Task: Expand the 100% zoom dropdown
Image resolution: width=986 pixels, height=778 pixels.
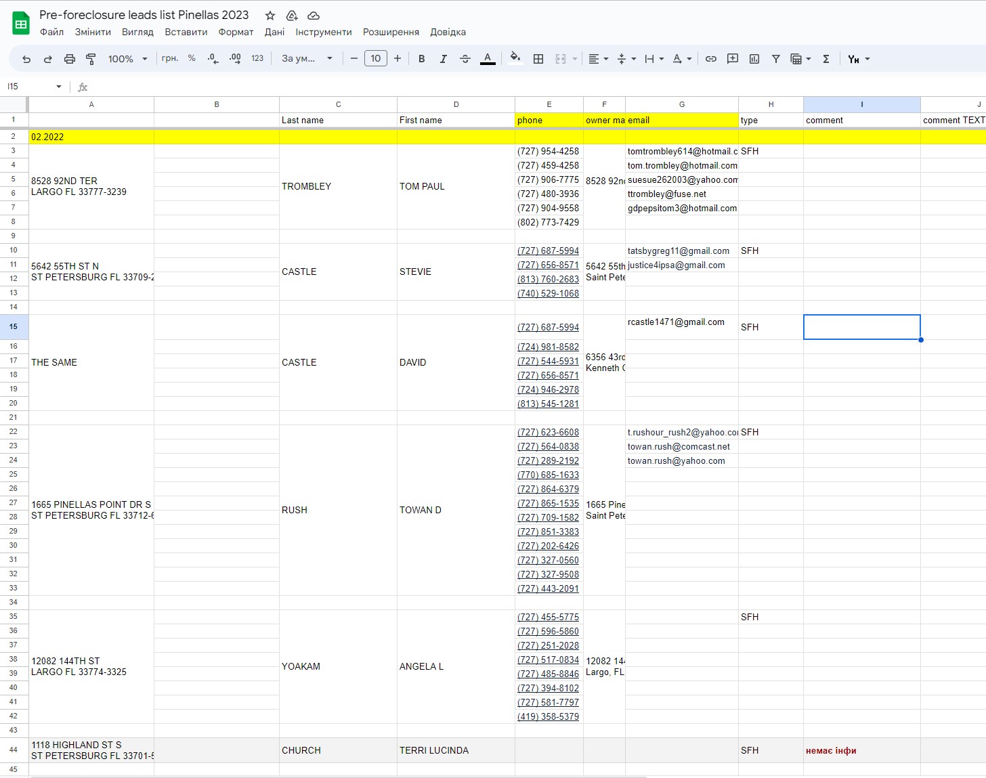Action: click(127, 59)
